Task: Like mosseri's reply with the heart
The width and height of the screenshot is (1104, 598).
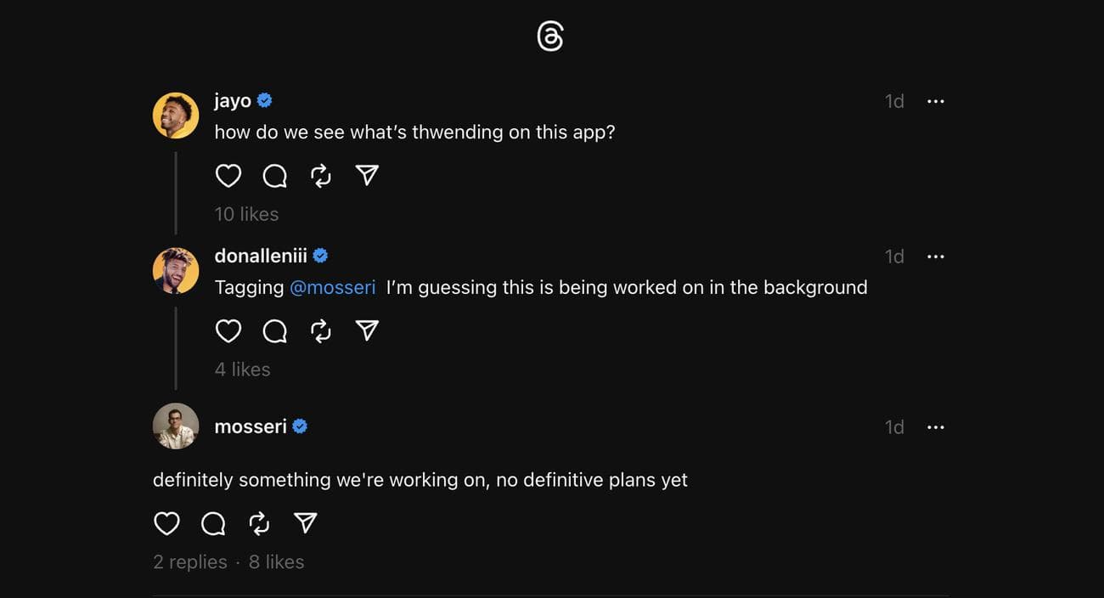Action: 166,524
